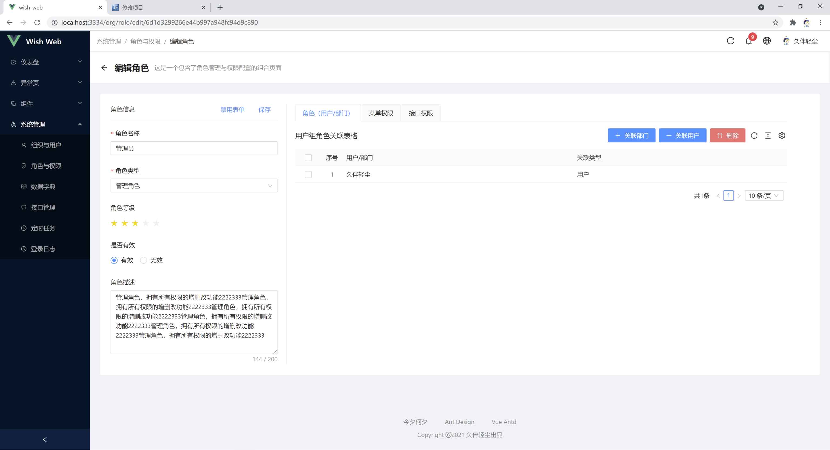
Task: Open the notification bell with badge 9
Action: coord(748,41)
